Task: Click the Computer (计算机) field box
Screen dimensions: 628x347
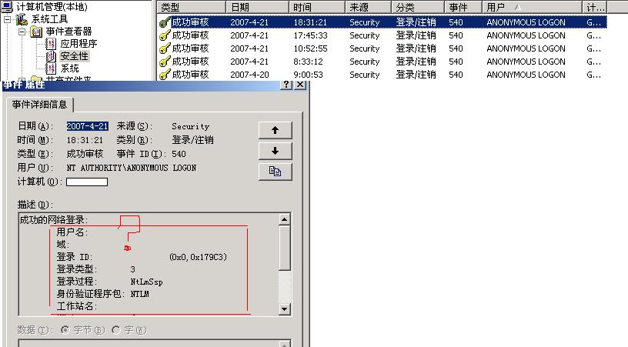Action: 87,182
